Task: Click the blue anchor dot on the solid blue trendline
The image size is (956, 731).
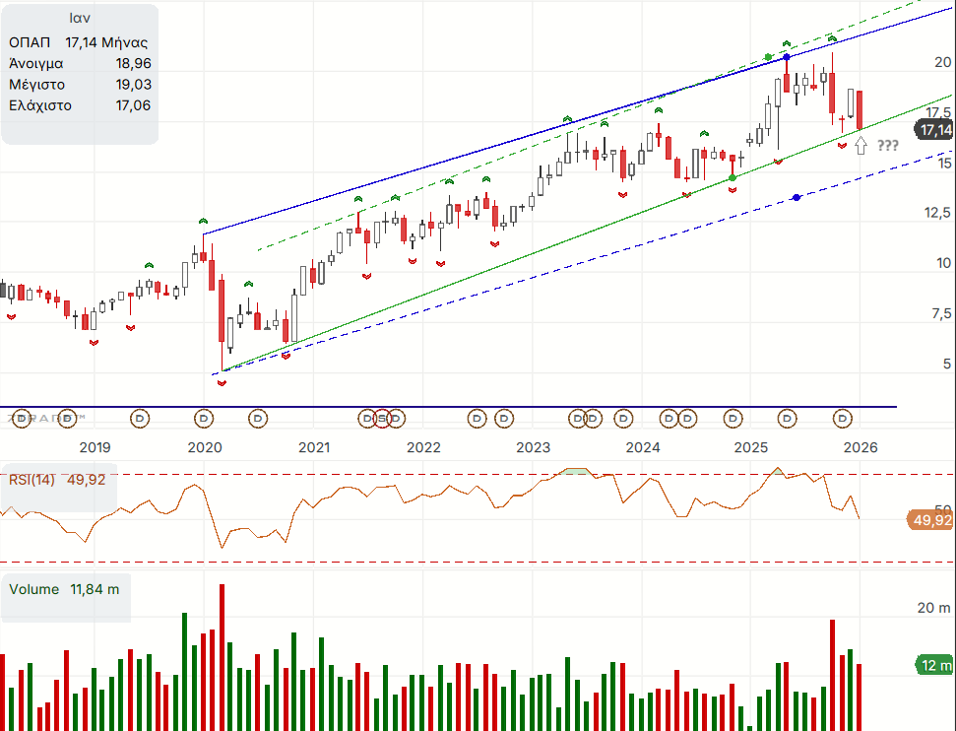Action: pyautogui.click(x=787, y=58)
